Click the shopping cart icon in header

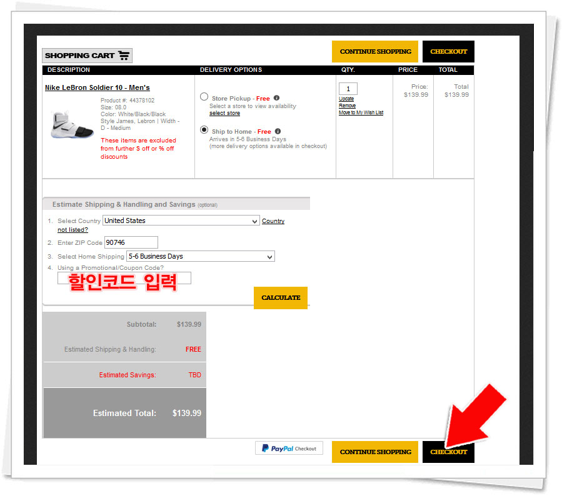click(124, 56)
